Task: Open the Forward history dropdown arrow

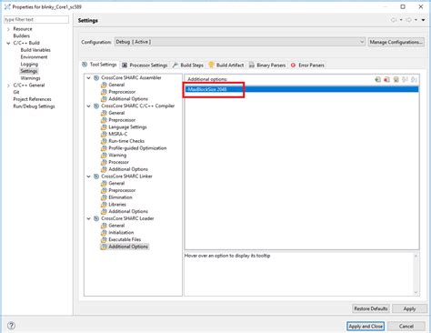Action: (416, 20)
